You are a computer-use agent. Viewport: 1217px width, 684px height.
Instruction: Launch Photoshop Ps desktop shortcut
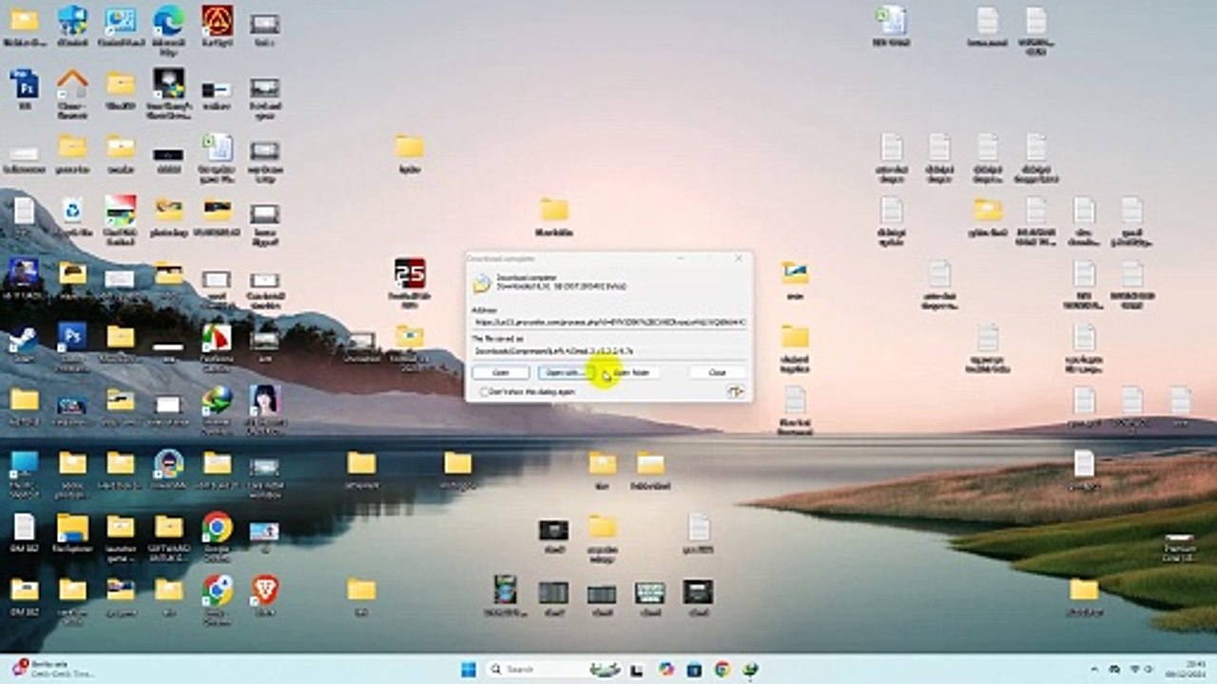(71, 336)
